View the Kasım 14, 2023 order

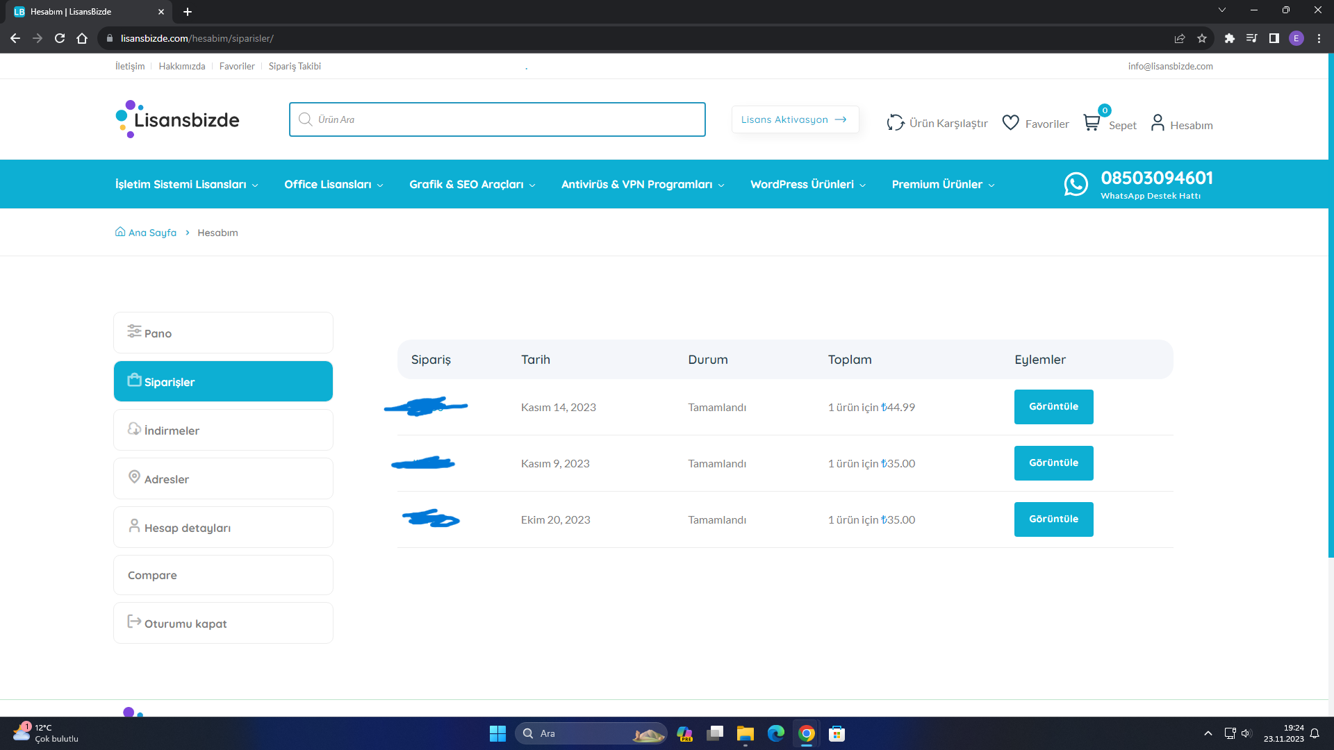tap(1053, 407)
